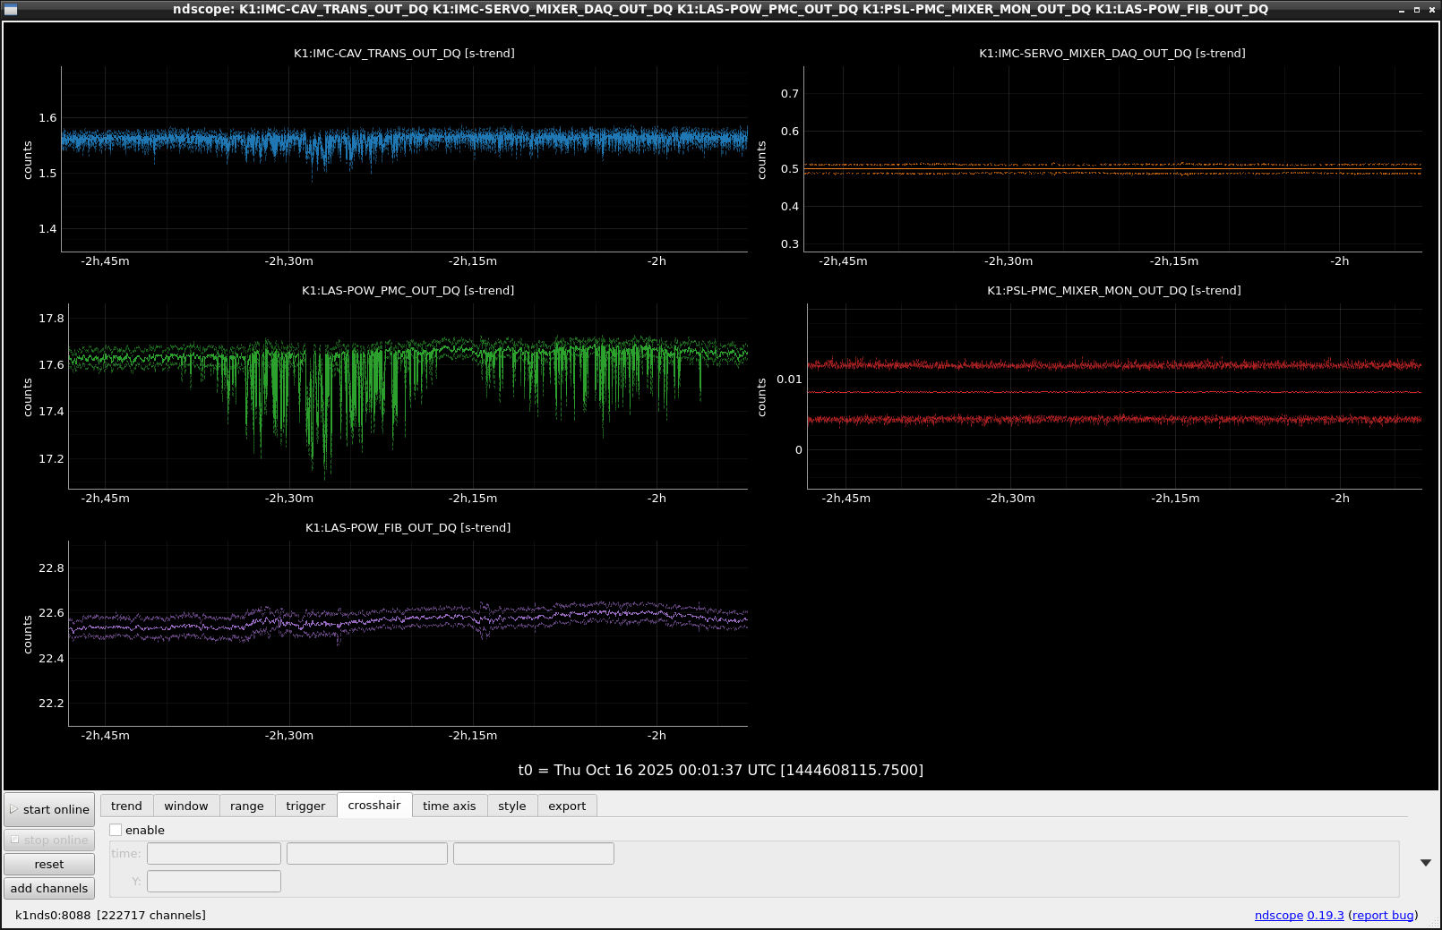Viewport: 1442px width, 930px height.
Task: Switch to the trend tab
Action: 126,806
